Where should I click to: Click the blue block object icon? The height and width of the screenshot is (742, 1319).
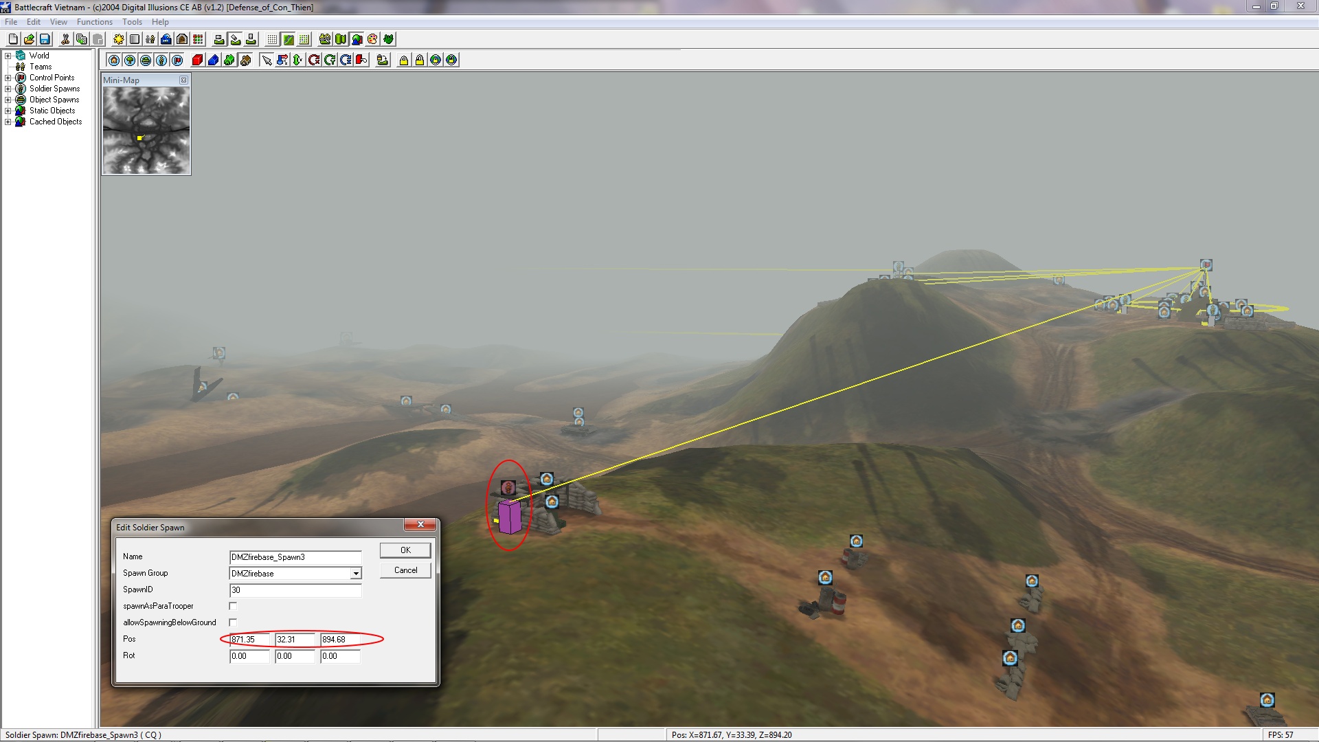coord(213,60)
